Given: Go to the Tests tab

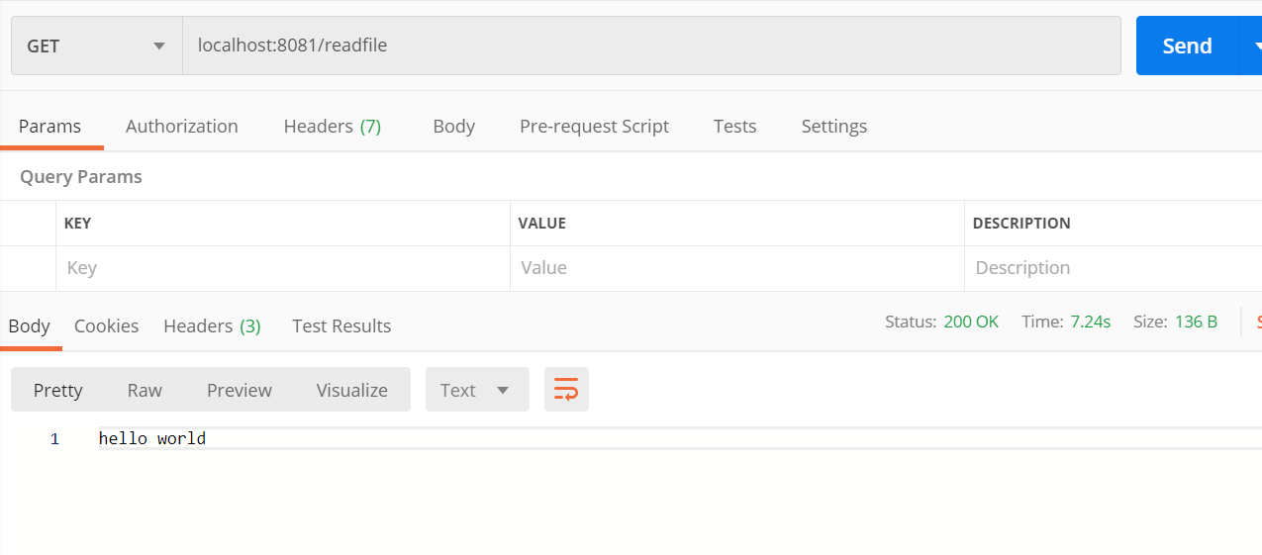Looking at the screenshot, I should 734,126.
